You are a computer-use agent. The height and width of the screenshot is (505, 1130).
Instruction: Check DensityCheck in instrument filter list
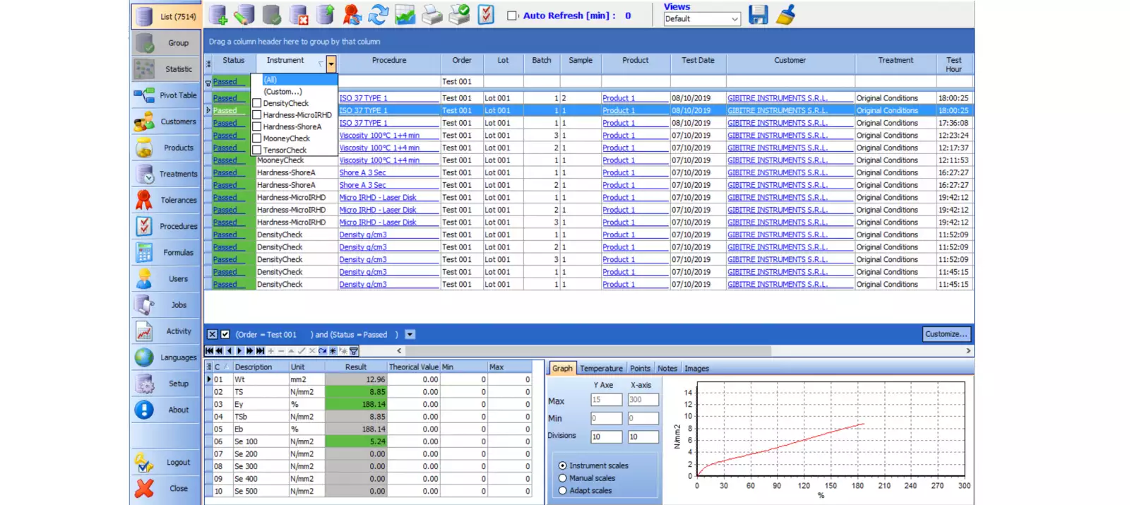tap(257, 103)
